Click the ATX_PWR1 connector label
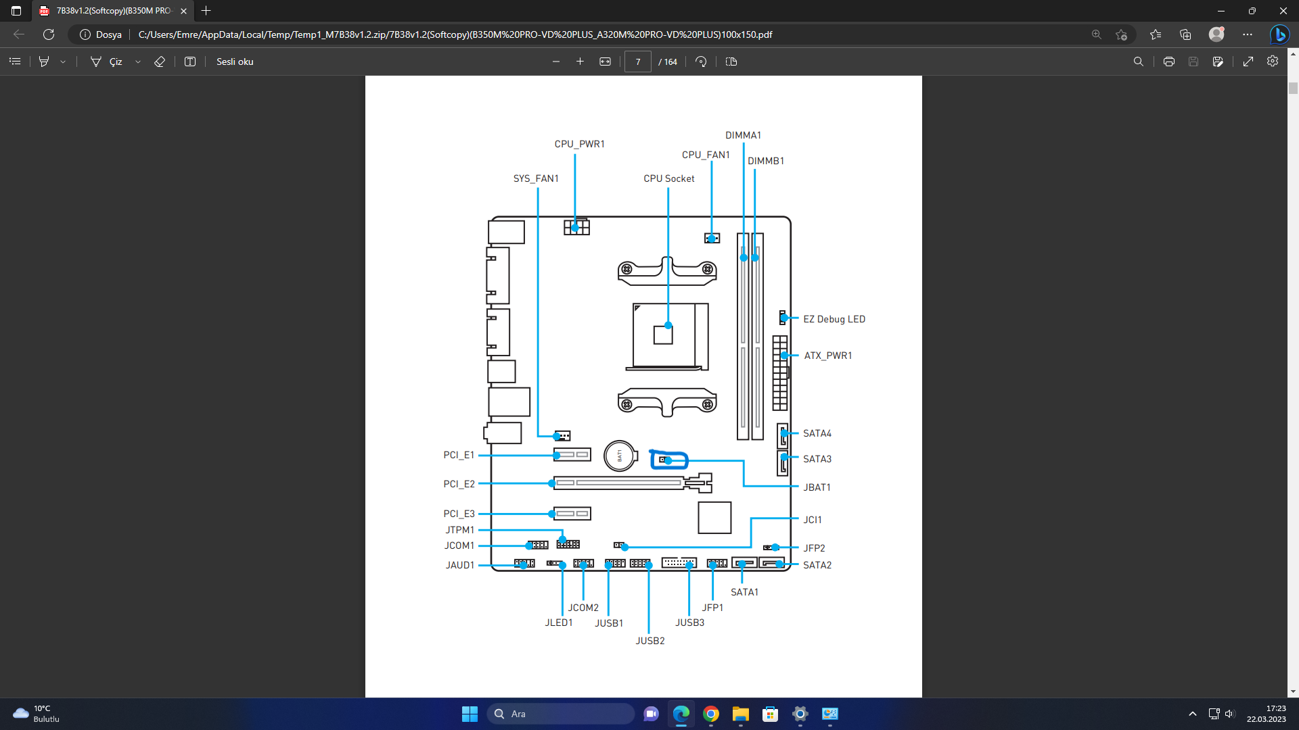This screenshot has width=1299, height=730. 828,356
